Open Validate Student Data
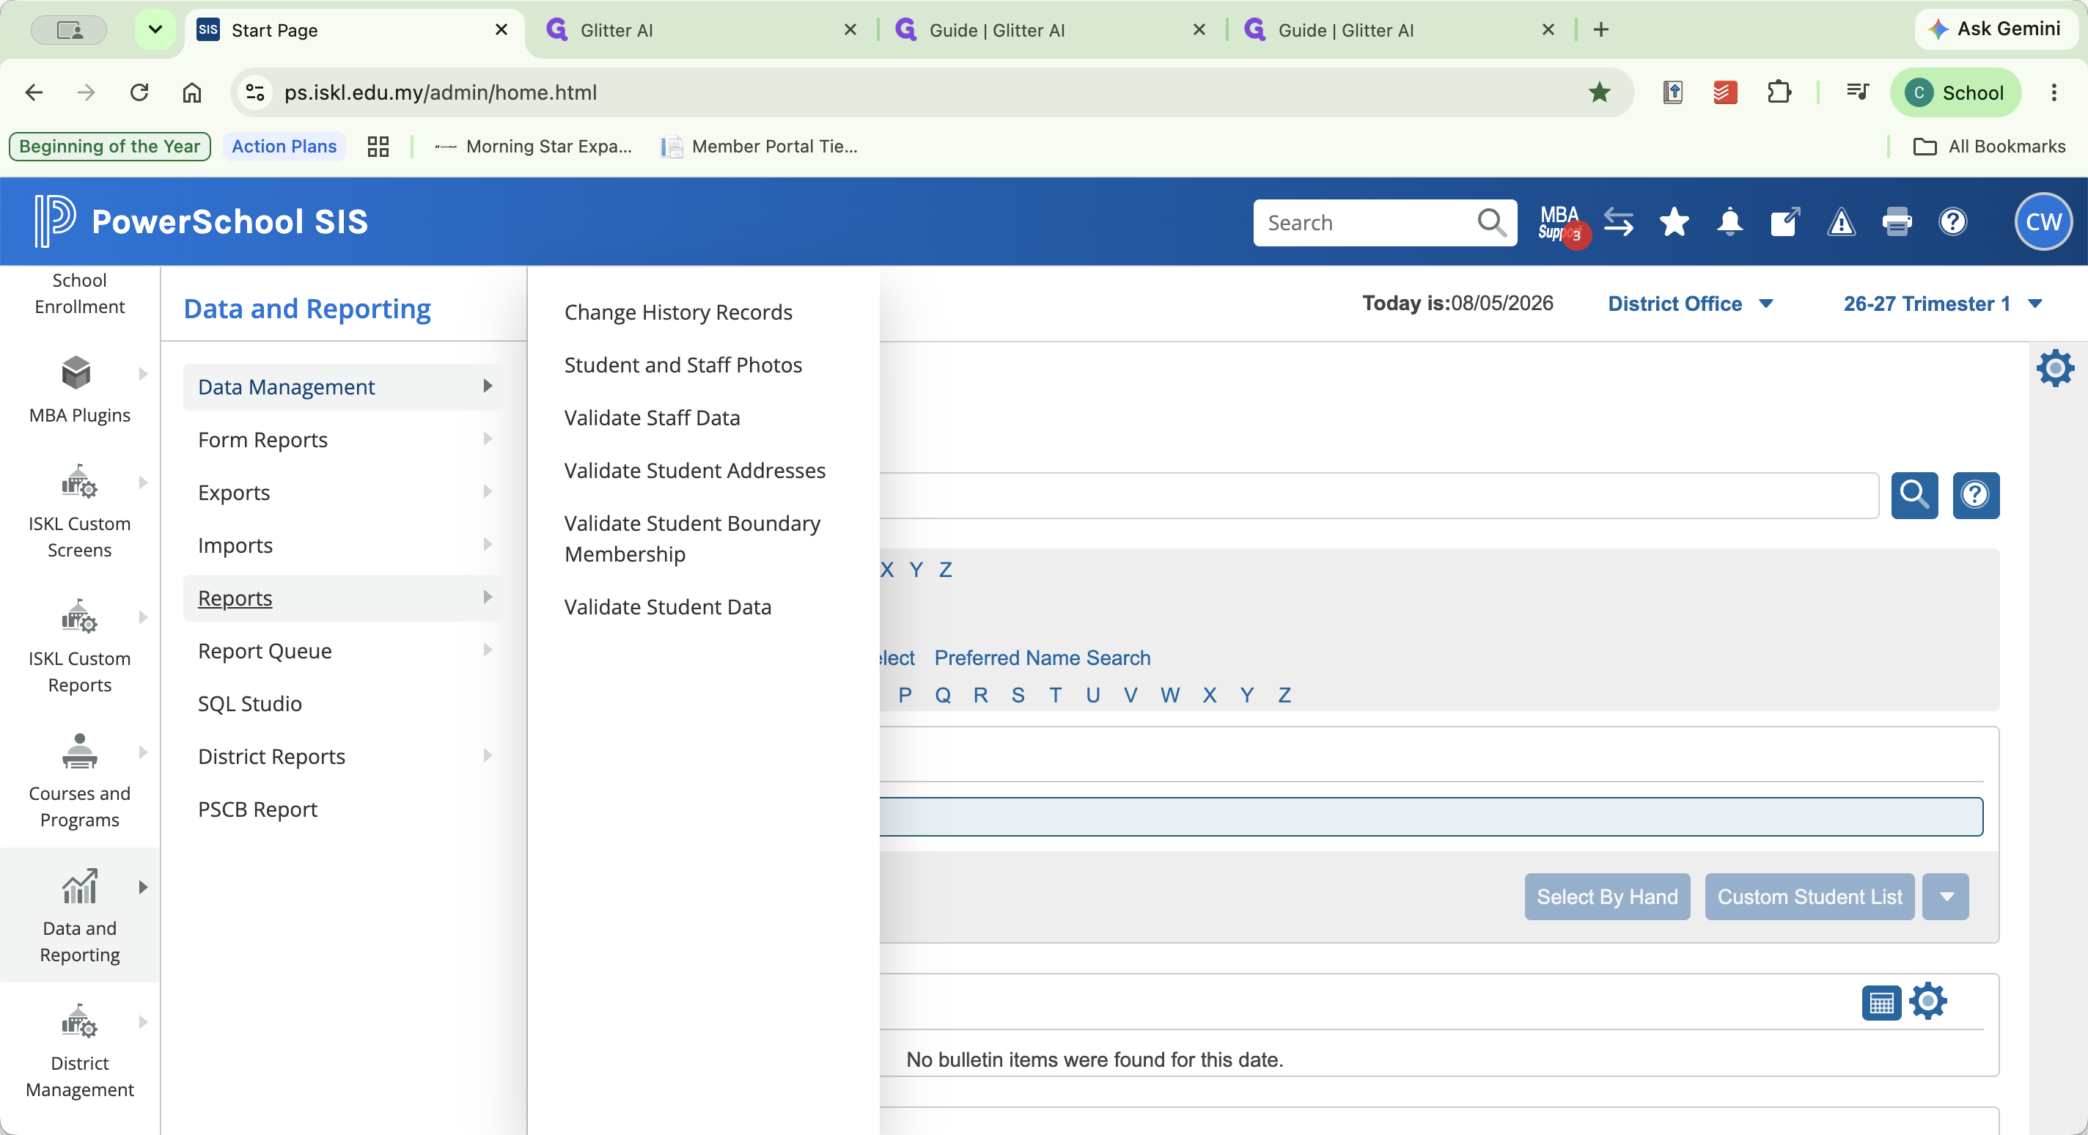This screenshot has height=1135, width=2088. click(667, 606)
